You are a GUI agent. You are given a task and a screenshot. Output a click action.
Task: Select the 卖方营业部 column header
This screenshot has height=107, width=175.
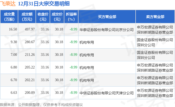(x=155, y=17)
